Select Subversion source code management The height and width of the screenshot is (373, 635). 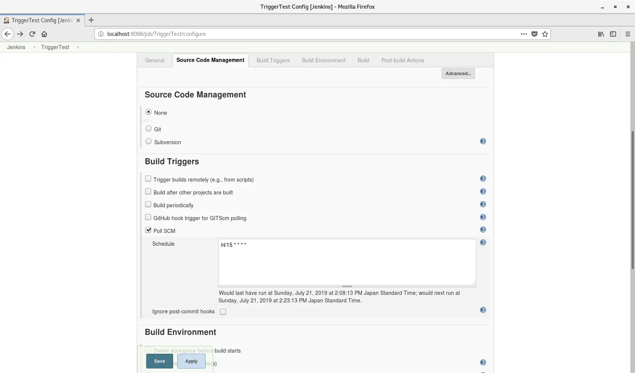coord(149,142)
